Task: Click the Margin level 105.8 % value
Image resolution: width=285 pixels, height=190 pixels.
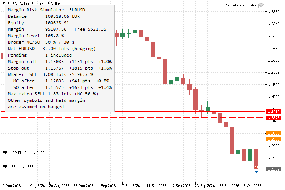Action: tap(54, 36)
